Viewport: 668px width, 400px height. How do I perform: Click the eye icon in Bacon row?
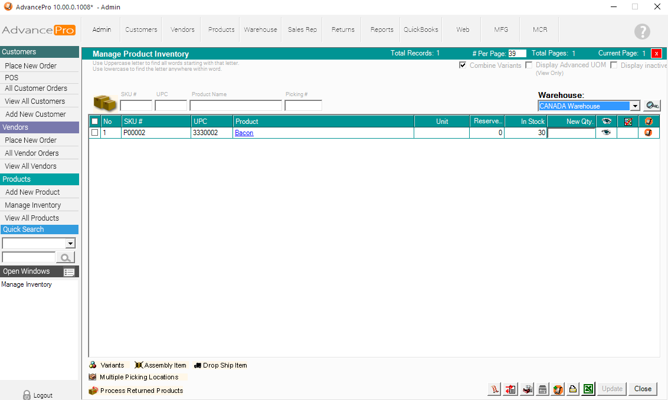click(605, 133)
